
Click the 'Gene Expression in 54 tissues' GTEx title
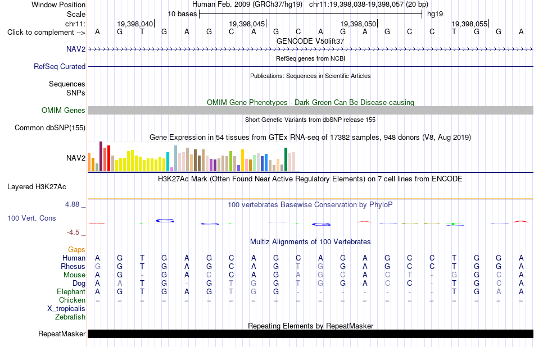tap(310, 138)
